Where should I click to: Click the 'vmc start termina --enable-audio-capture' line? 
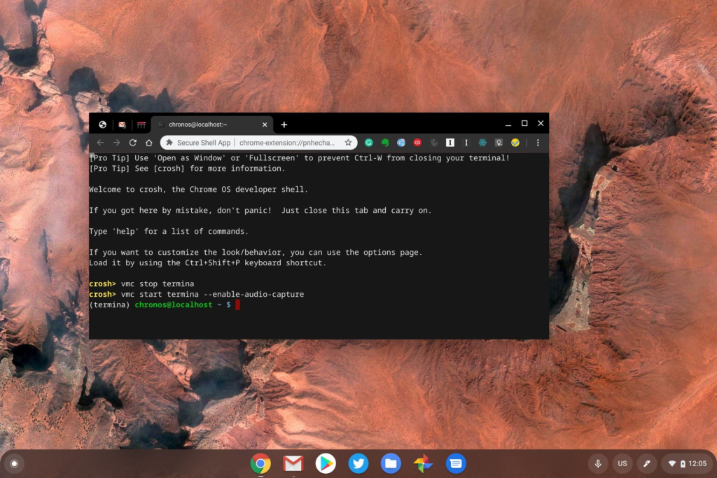197,295
